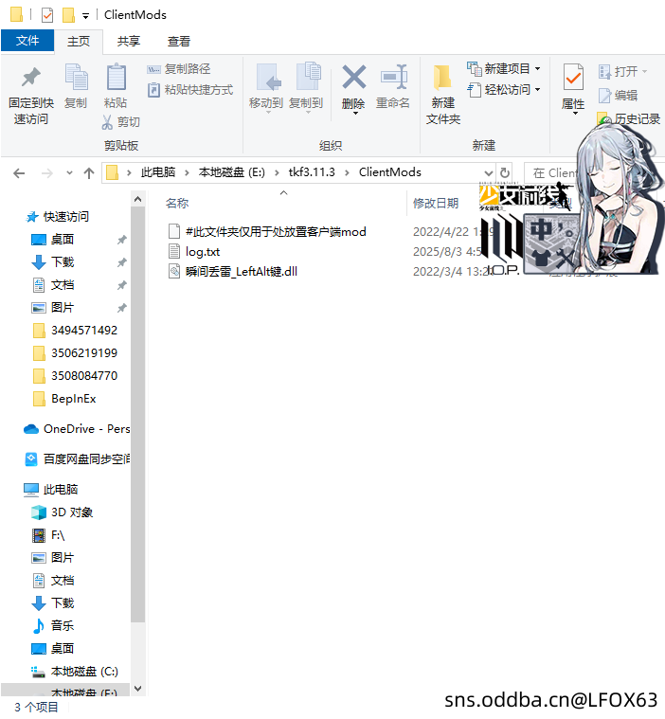665x719 pixels.
Task: Open pinned Pictures (图片) under Quick access
Action: coord(63,307)
